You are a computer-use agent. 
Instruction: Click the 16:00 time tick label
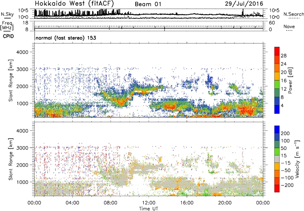(x=187, y=203)
